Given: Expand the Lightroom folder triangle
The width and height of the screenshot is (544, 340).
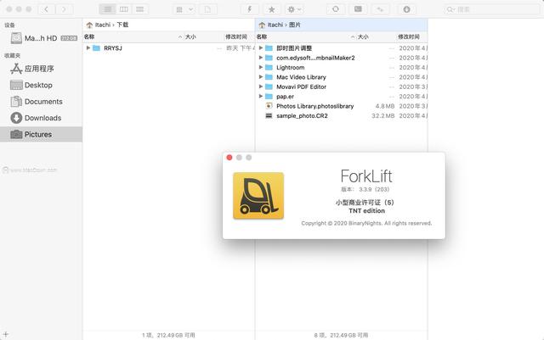Looking at the screenshot, I should [261, 67].
